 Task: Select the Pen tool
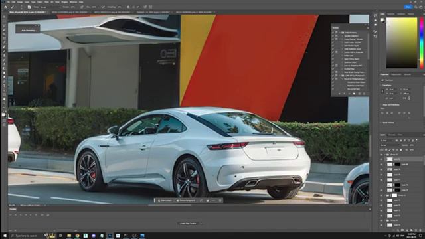[x=4, y=82]
